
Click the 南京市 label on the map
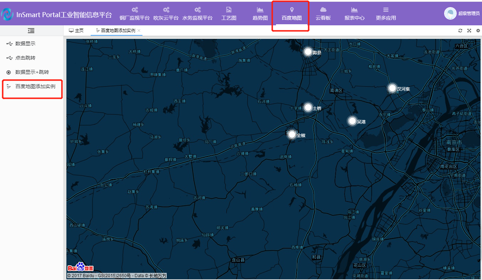(454, 143)
